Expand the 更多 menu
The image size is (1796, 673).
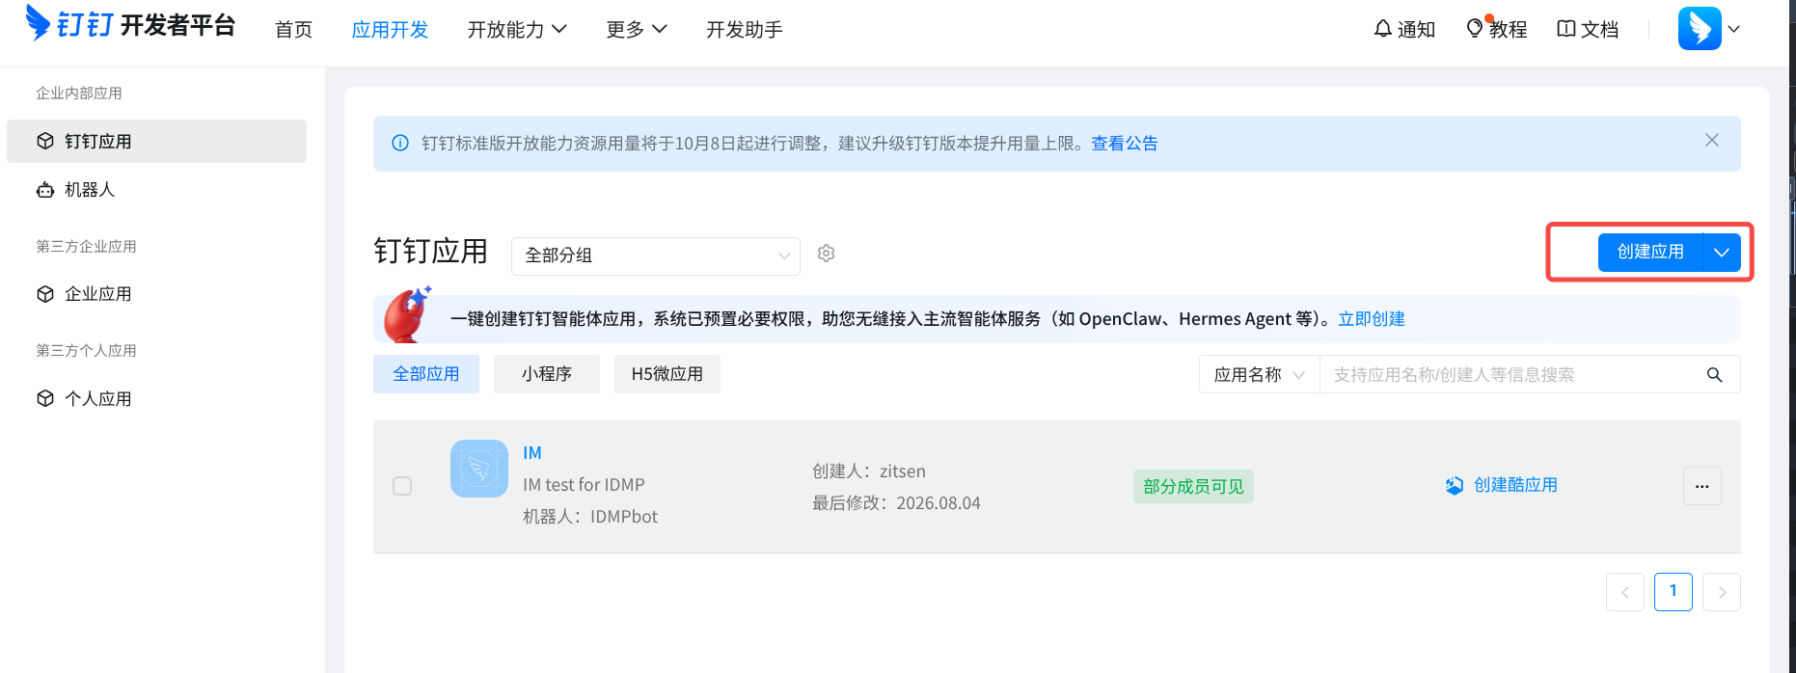[637, 30]
